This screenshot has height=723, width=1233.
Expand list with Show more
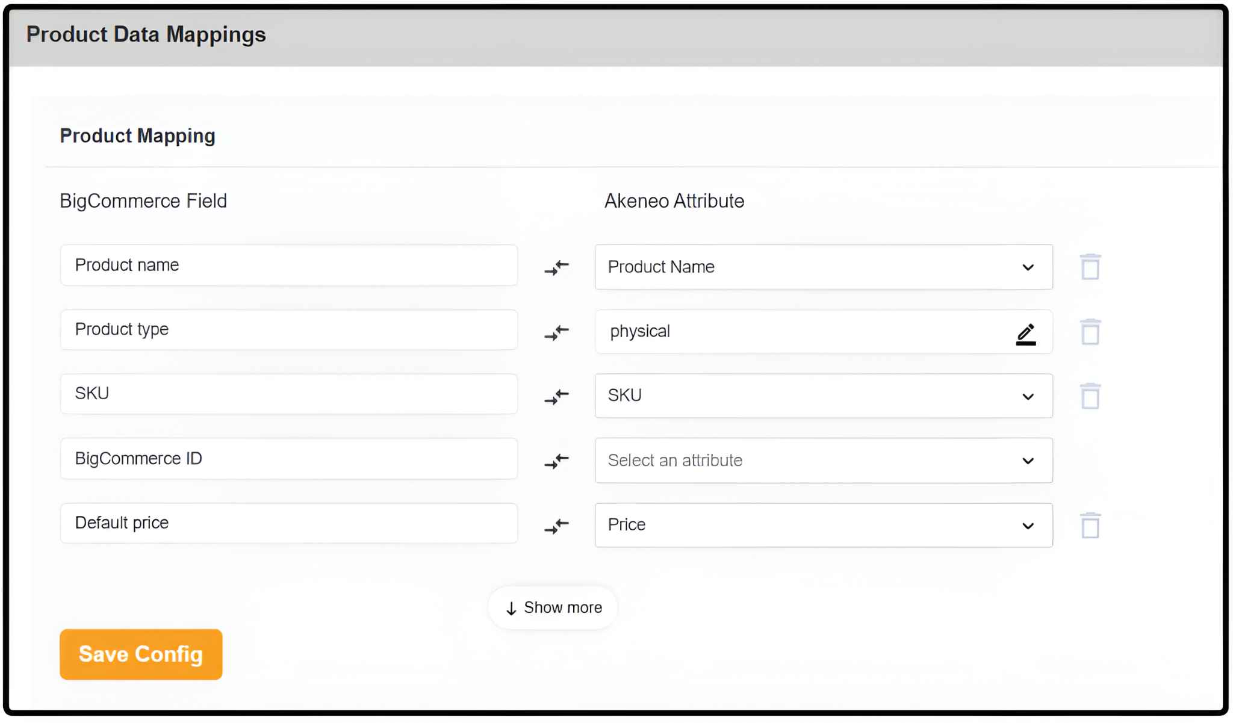[553, 608]
